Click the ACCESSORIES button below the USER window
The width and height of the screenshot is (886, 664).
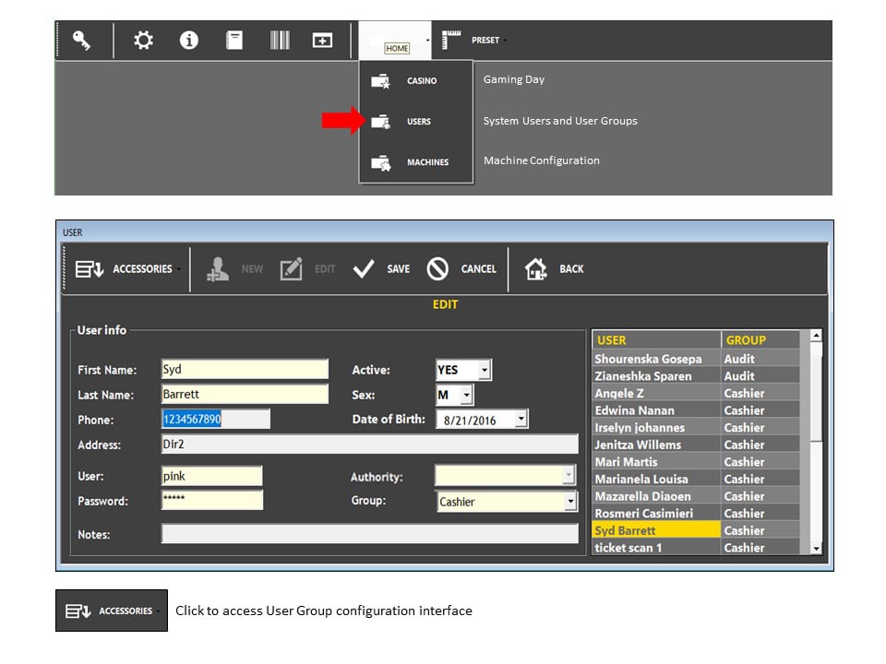[x=112, y=611]
